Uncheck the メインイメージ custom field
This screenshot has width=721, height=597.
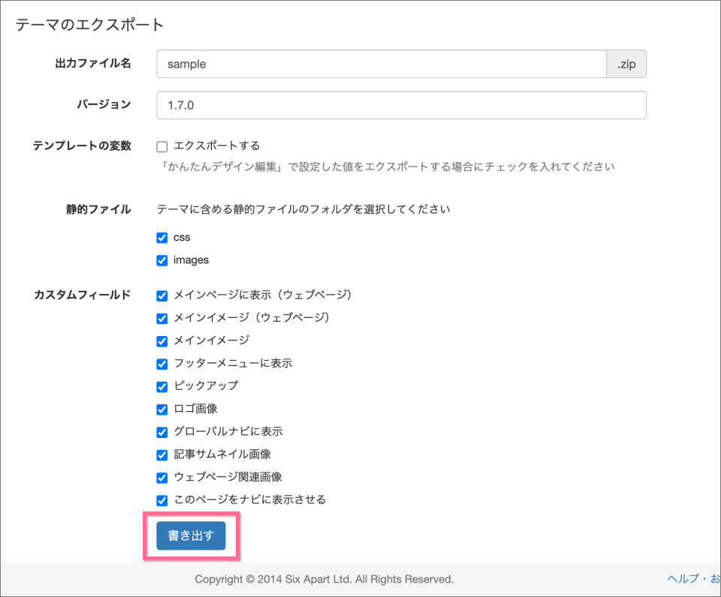[x=161, y=341]
